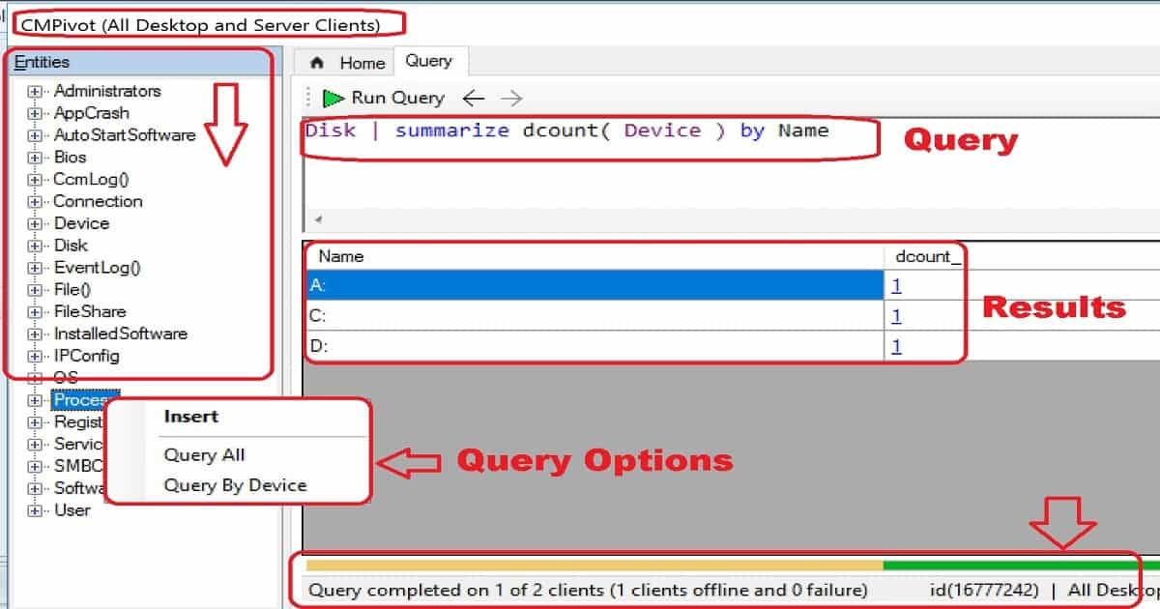Go back with the left arrow icon

[473, 98]
